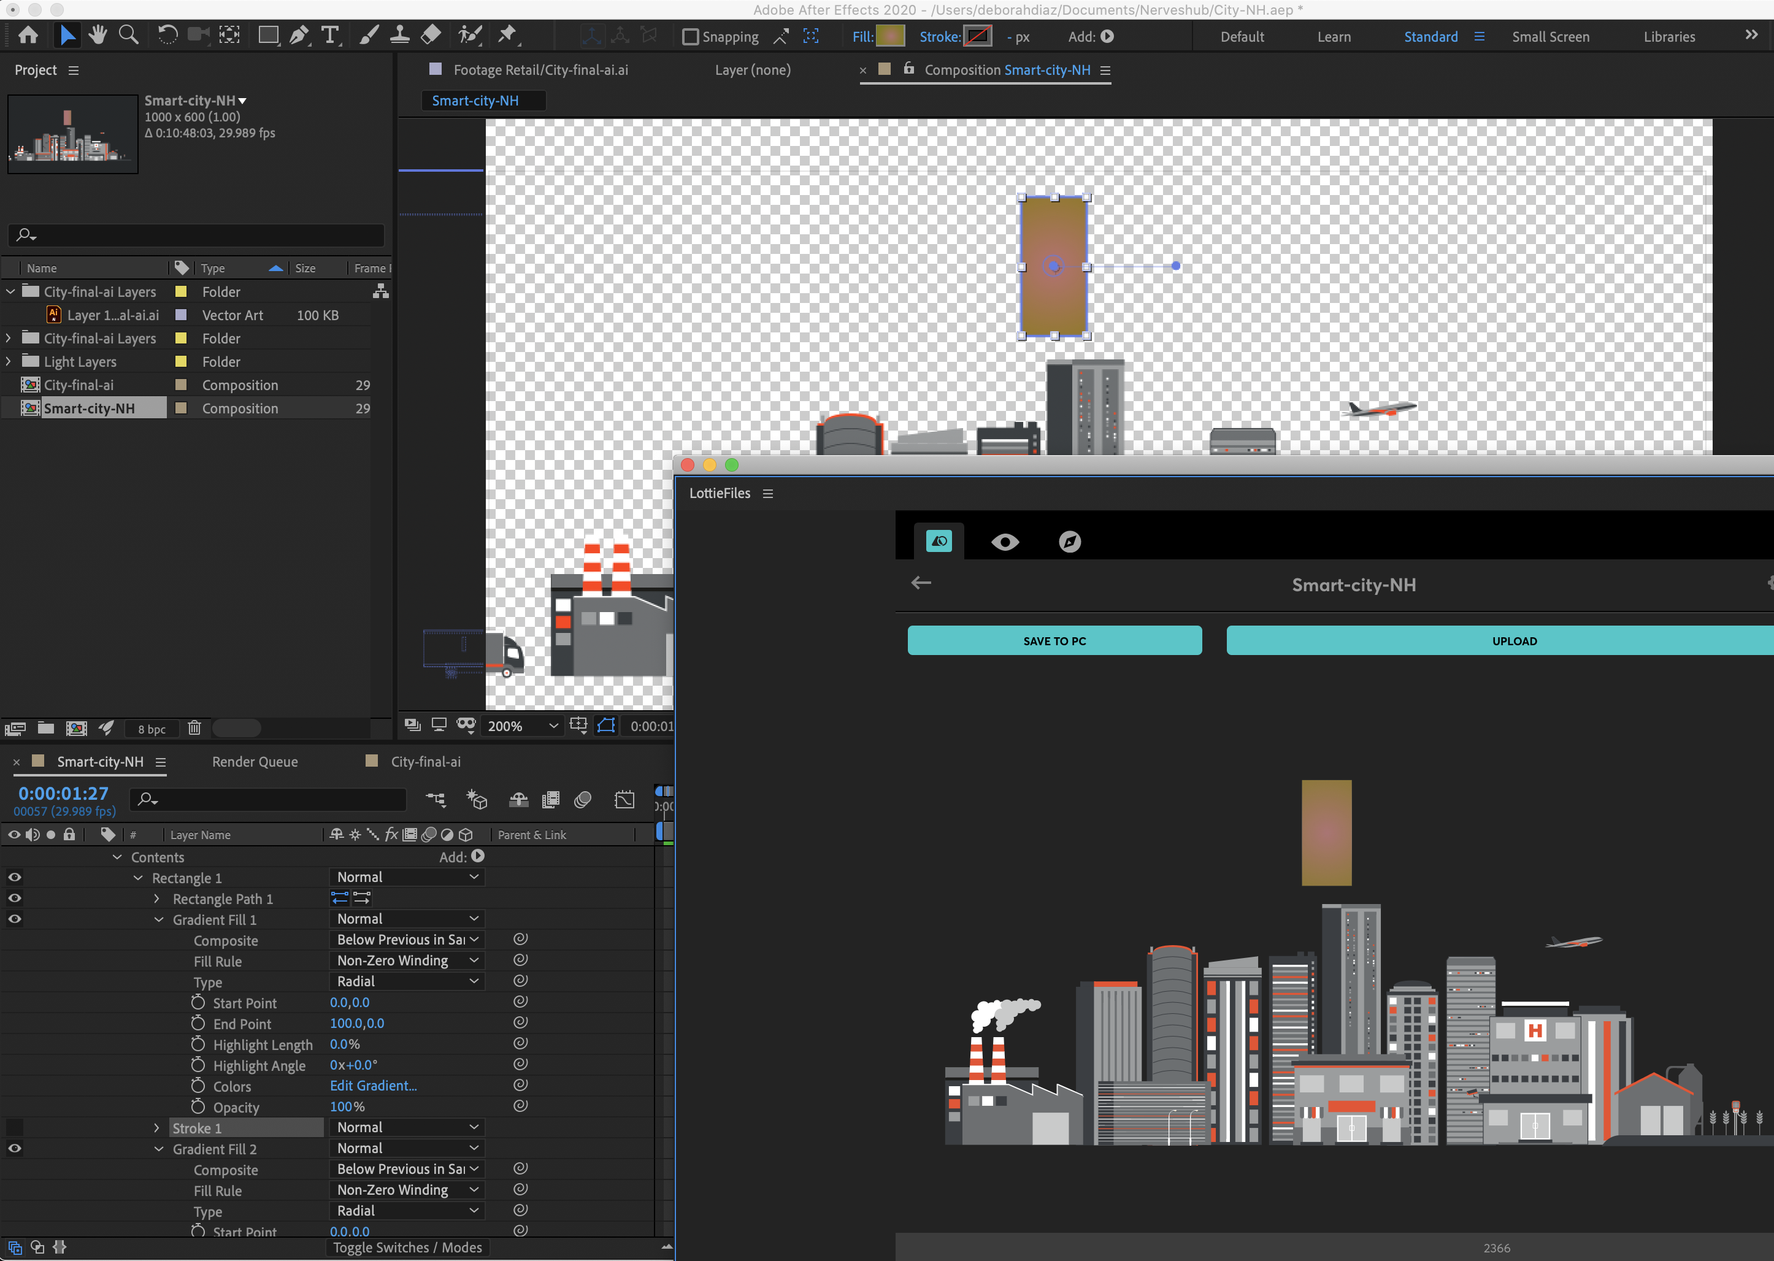This screenshot has width=1774, height=1261.
Task: Hide the Rectangle 1 shape group
Action: coord(14,878)
